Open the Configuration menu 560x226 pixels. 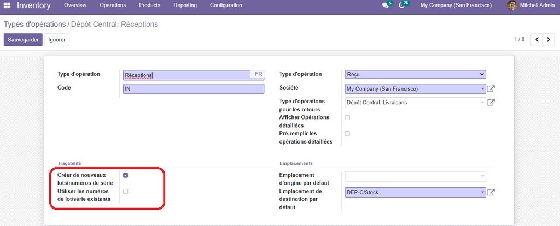coord(226,5)
